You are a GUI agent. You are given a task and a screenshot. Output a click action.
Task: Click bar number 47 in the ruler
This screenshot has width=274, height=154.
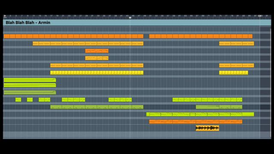139,16
